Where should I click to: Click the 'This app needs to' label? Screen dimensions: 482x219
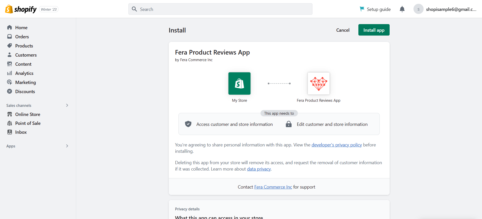279,113
